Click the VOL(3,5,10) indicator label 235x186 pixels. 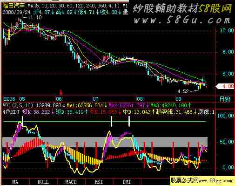click(x=18, y=105)
